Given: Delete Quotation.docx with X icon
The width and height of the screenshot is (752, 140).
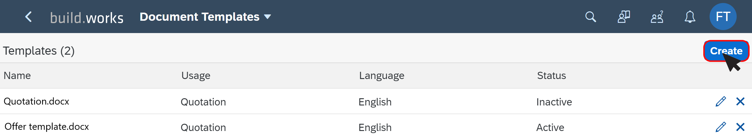Looking at the screenshot, I should point(740,102).
